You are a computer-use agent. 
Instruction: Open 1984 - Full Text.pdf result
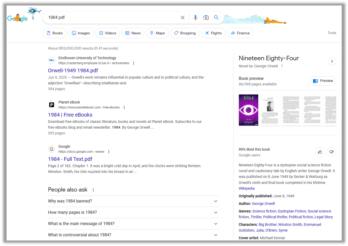(70, 159)
